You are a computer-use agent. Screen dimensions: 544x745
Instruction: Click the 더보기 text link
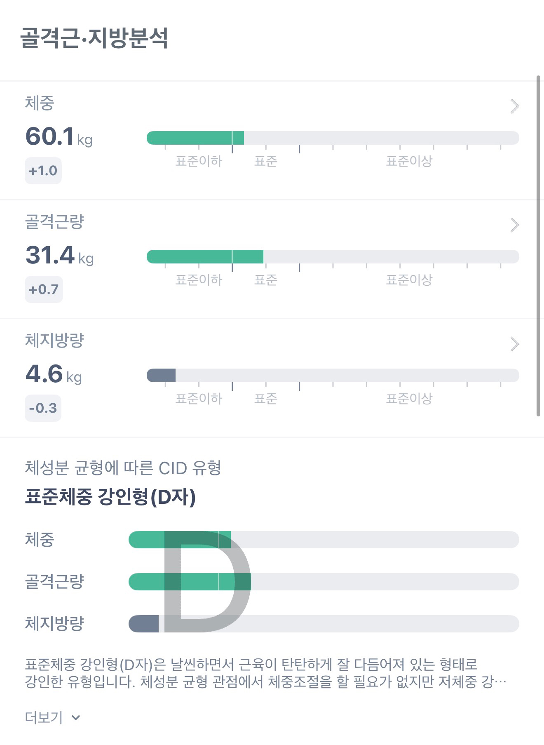44,718
